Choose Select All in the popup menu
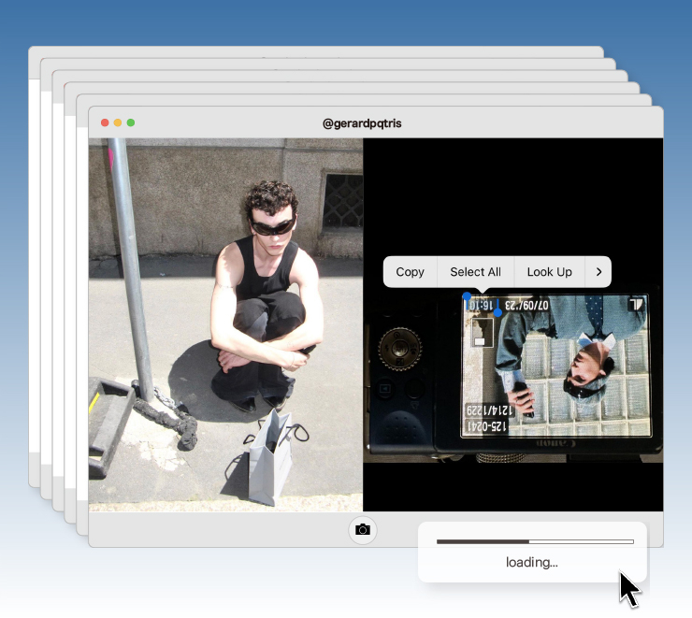The width and height of the screenshot is (692, 618). [475, 272]
